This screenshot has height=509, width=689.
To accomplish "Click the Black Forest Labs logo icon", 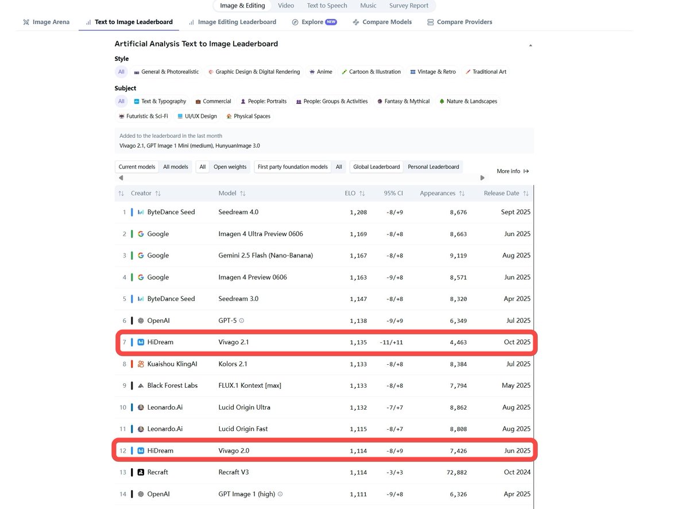I will [x=141, y=385].
